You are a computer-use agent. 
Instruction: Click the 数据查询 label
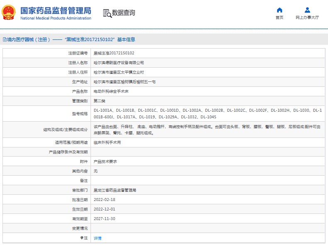(123, 13)
